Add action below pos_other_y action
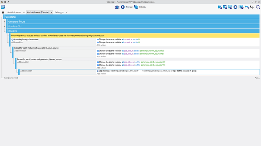The height and width of the screenshot is (146, 261). pyautogui.click(x=101, y=68)
